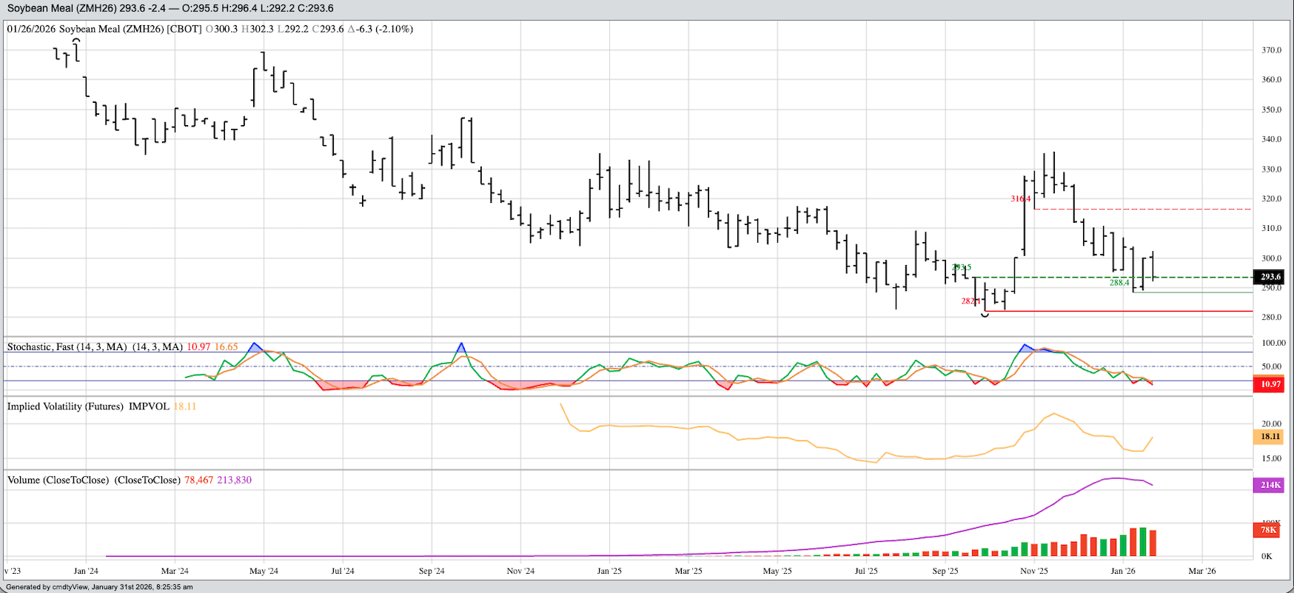Click the 100.00 stochastic axis label

pos(1273,344)
